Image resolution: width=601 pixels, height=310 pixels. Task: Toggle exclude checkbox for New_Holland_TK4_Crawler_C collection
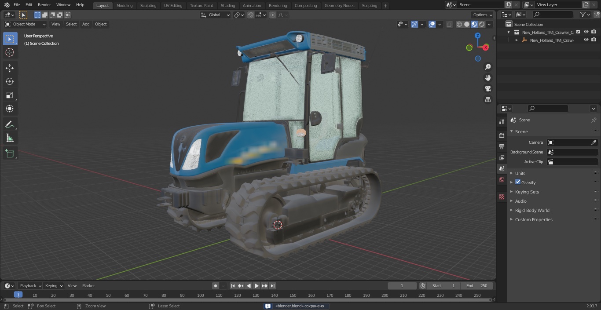(x=578, y=32)
